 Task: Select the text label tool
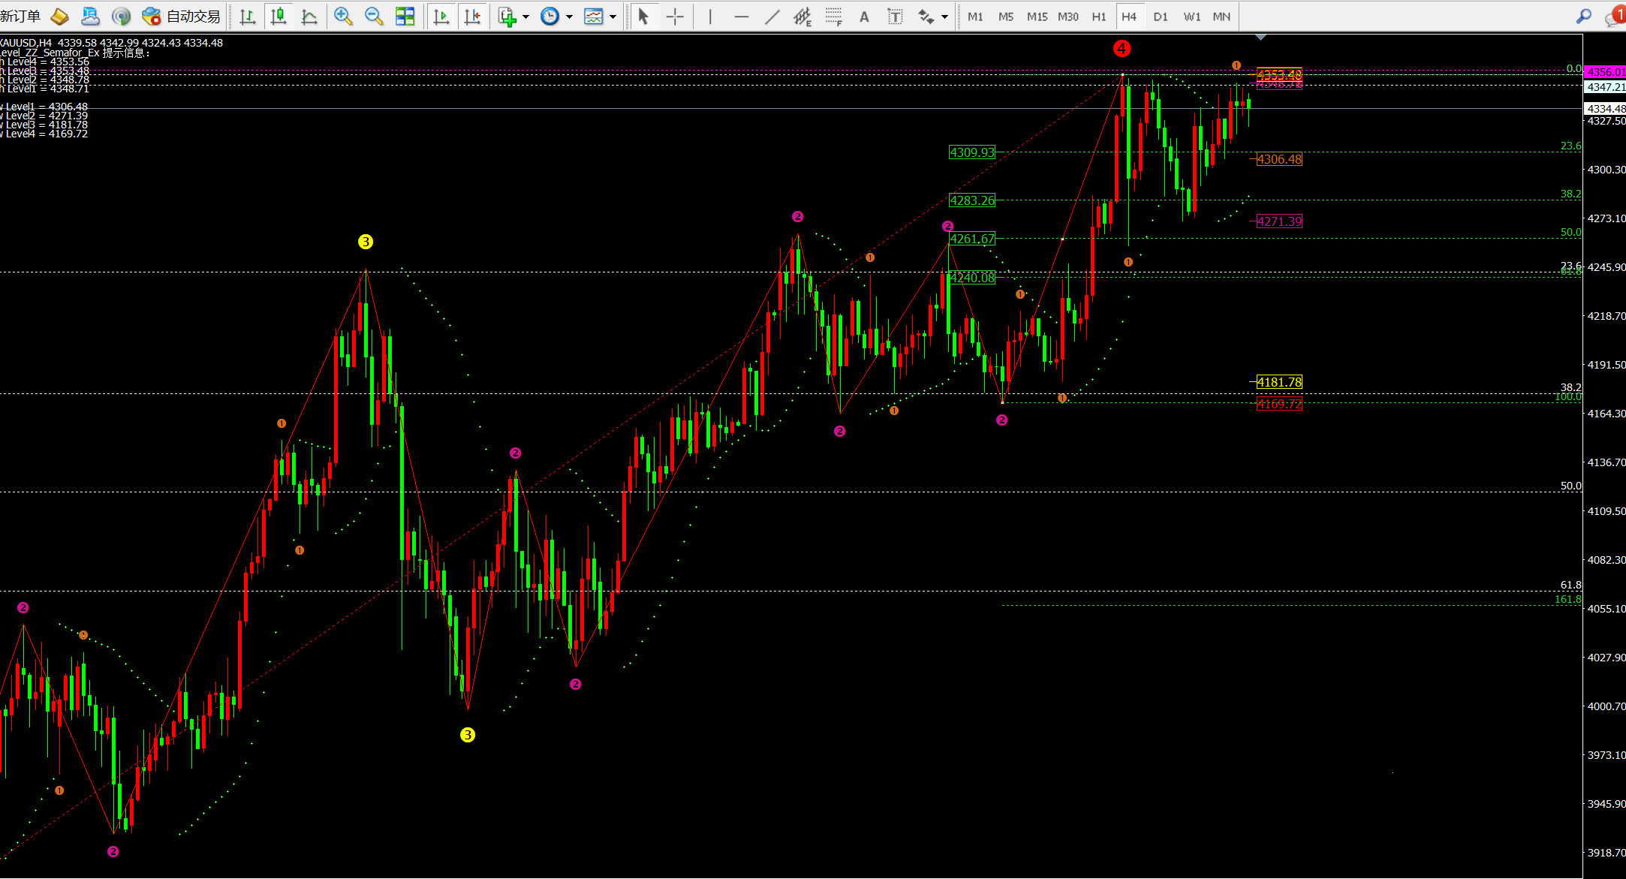click(895, 17)
